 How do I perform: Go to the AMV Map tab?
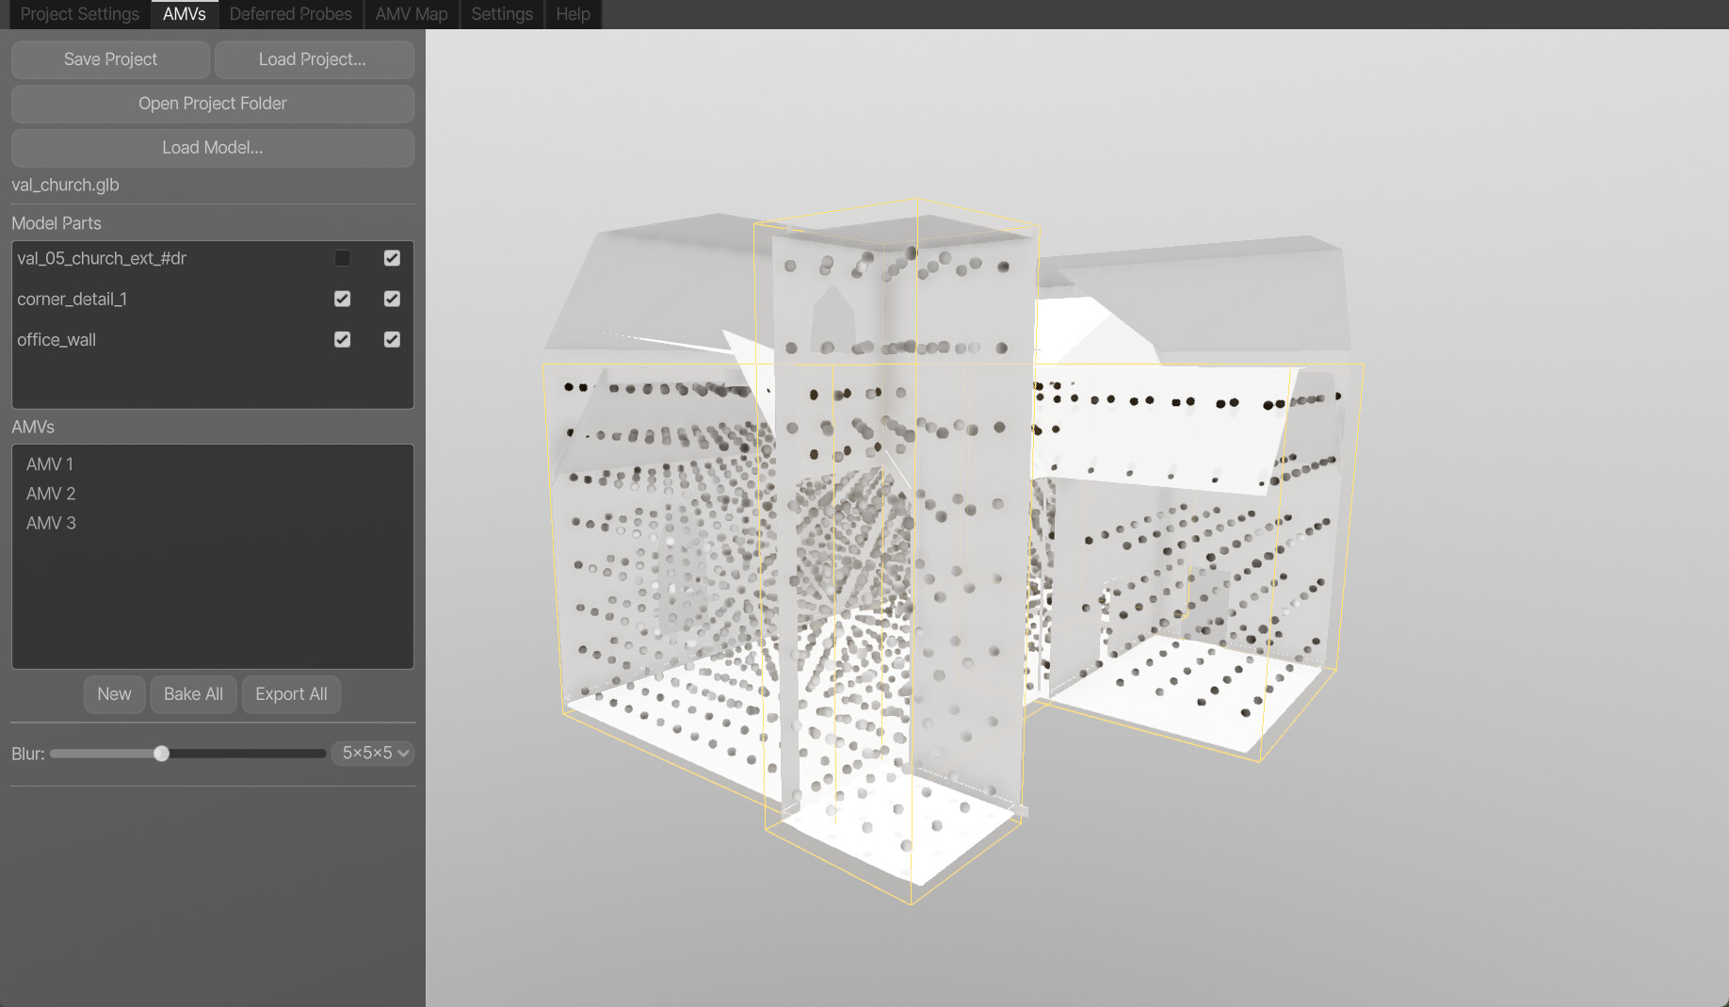click(x=411, y=14)
